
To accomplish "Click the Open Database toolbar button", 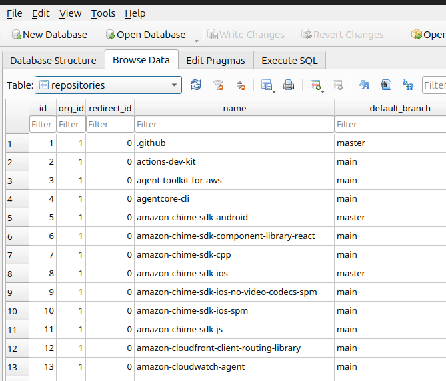I will [145, 35].
